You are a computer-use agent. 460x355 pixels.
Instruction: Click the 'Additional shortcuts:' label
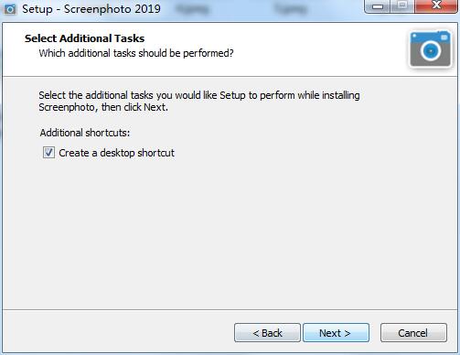[85, 133]
